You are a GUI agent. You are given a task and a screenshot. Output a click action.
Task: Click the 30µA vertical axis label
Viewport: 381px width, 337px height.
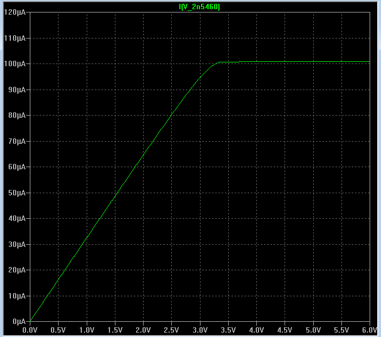[17, 244]
